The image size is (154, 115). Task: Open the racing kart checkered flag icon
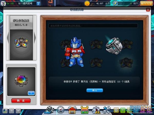pos(49,110)
